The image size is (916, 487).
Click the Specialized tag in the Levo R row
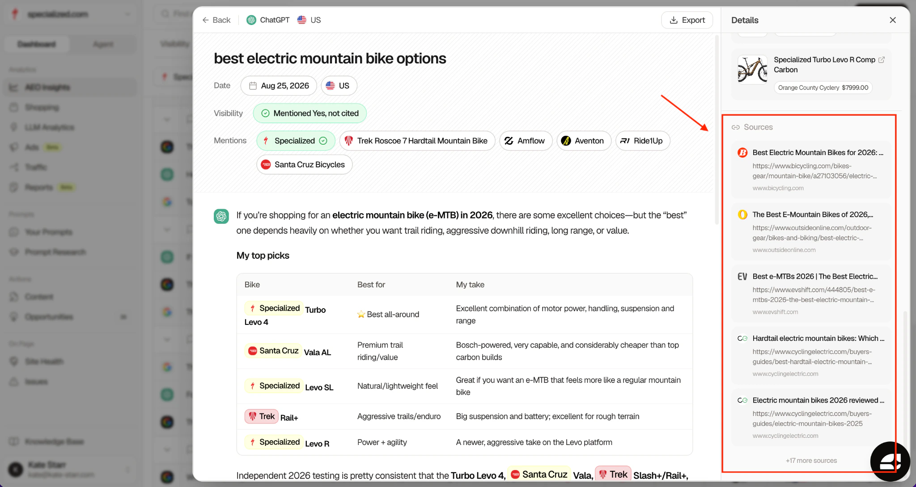(x=274, y=442)
